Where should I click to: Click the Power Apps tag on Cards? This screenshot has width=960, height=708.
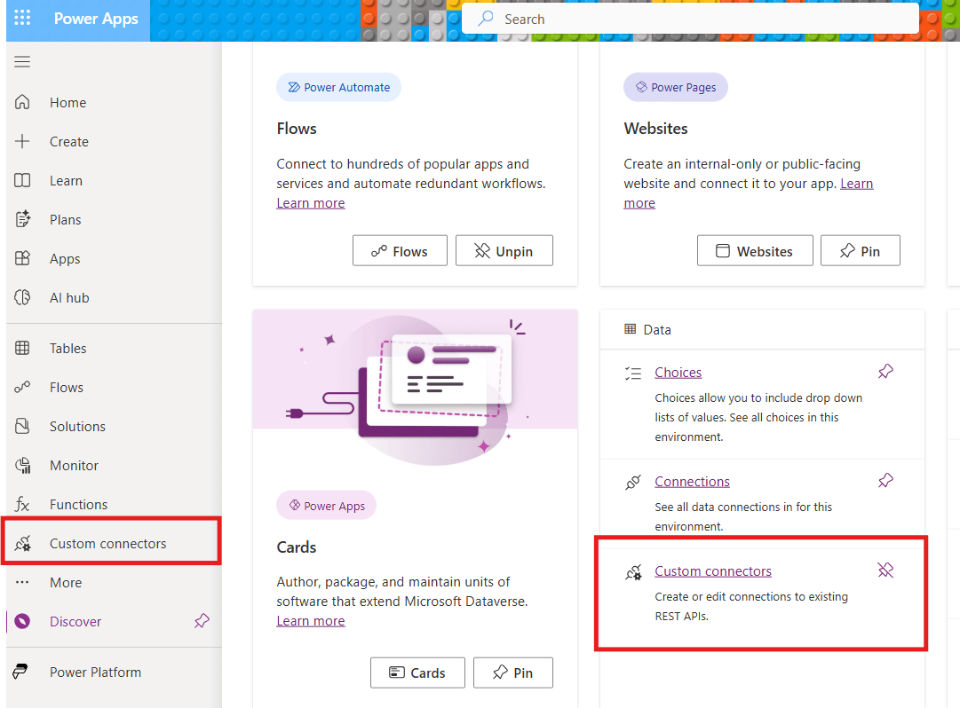[x=326, y=506]
